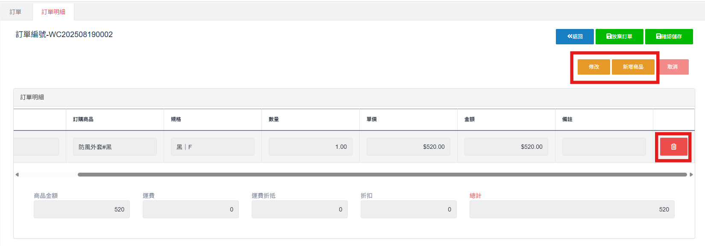The height and width of the screenshot is (246, 705).
Task: Switch to the 訂單 tab
Action: coord(15,12)
